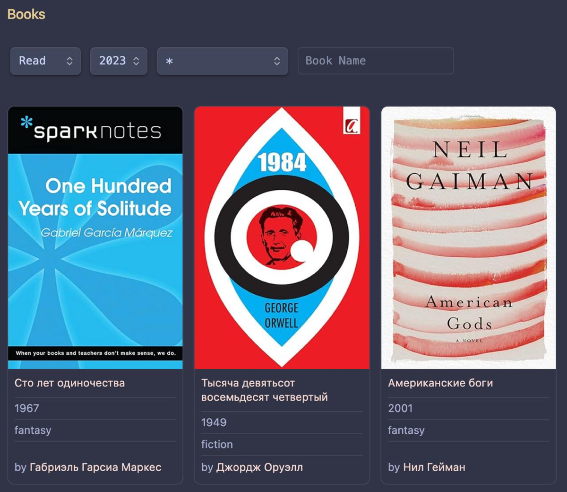
Task: Open author link Габриэль Гарсиа Маркес
Action: (95, 467)
